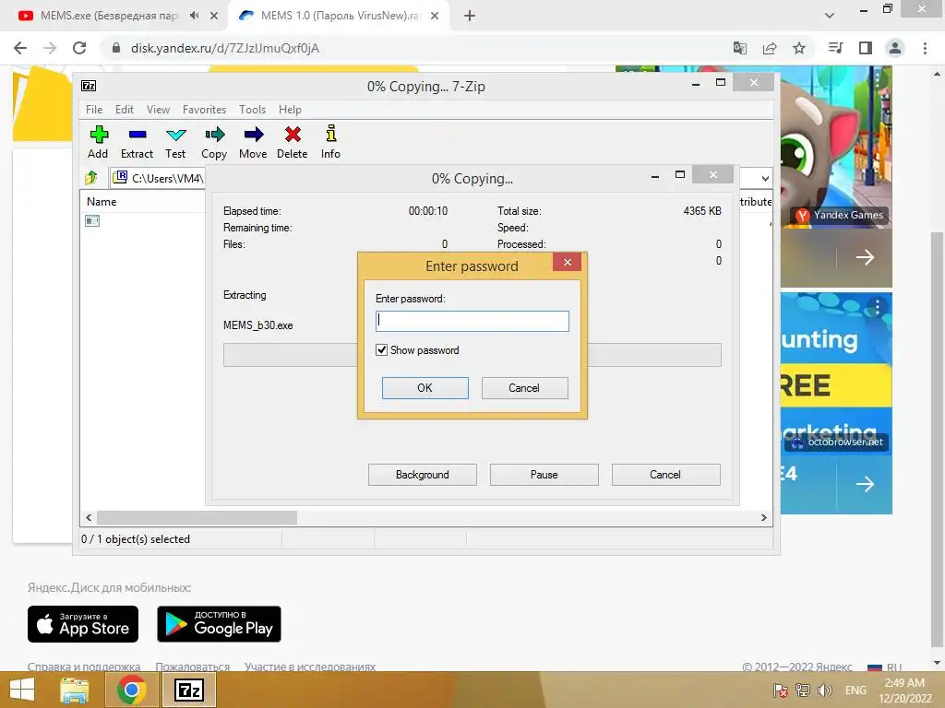Image resolution: width=945 pixels, height=708 pixels.
Task: Go back in Chrome
Action: pos(20,48)
